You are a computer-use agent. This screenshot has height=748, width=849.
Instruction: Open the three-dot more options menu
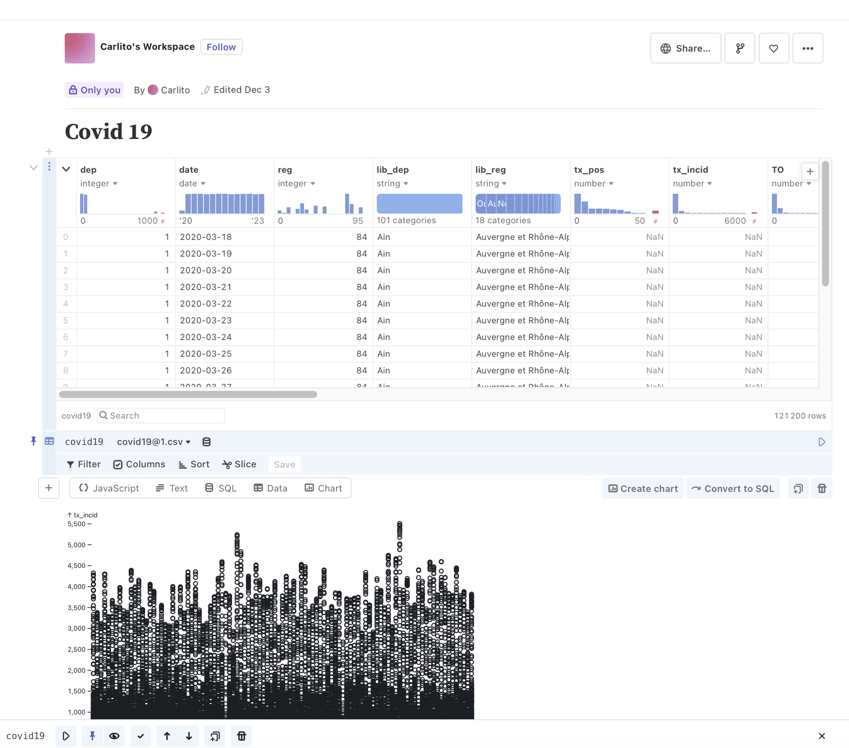click(807, 48)
